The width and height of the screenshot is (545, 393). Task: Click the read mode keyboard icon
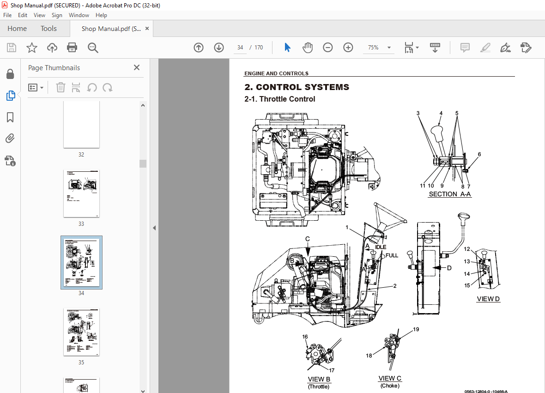coord(435,48)
